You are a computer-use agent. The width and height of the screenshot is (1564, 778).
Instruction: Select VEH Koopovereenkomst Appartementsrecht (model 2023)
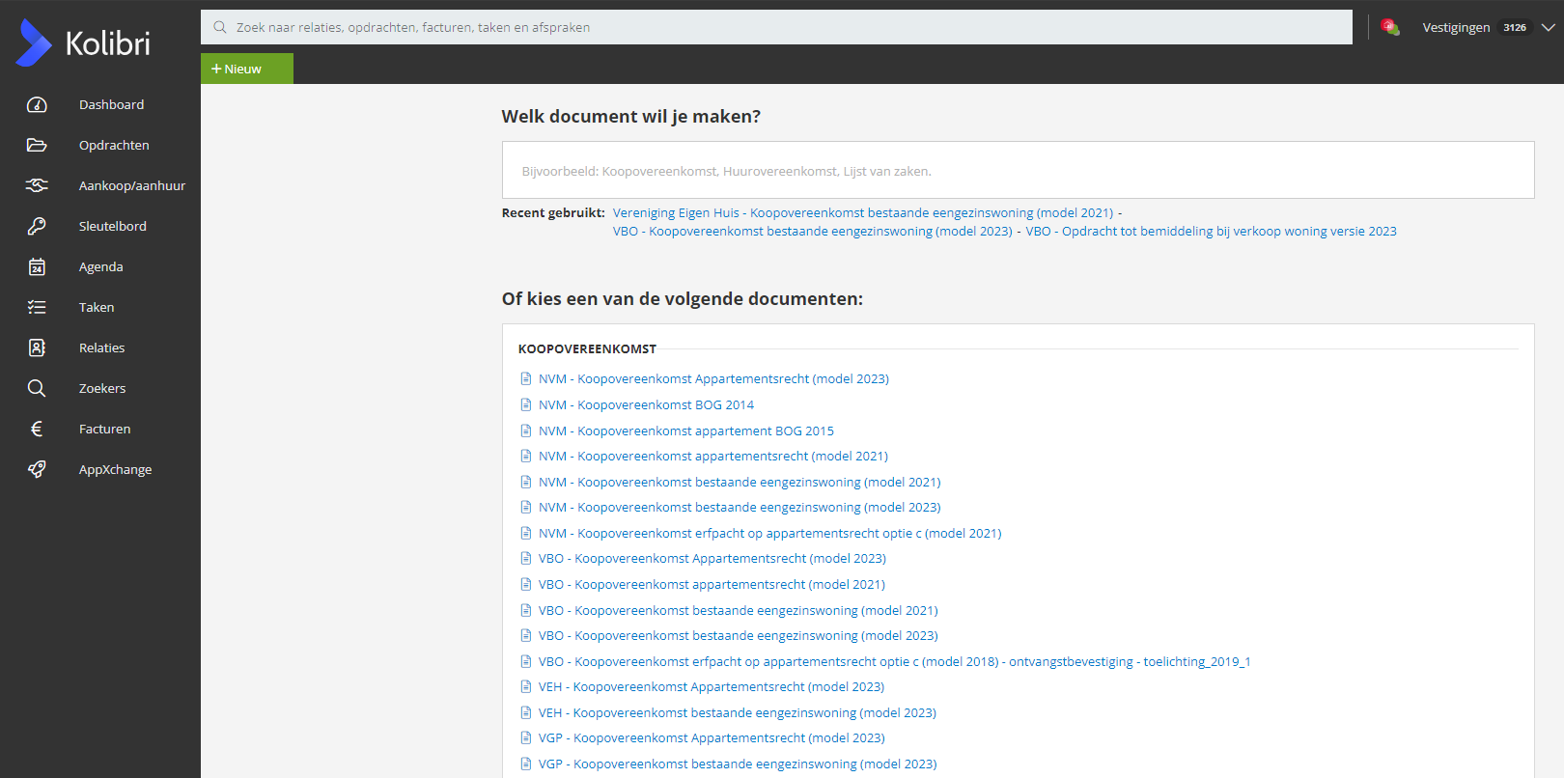712,686
